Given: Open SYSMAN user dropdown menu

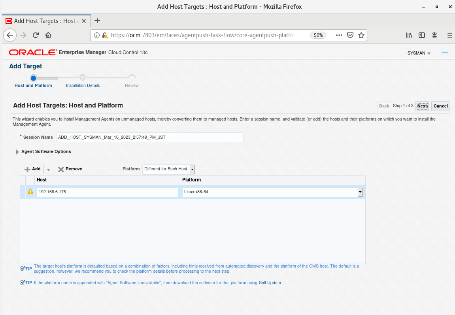Looking at the screenshot, I should pos(419,53).
